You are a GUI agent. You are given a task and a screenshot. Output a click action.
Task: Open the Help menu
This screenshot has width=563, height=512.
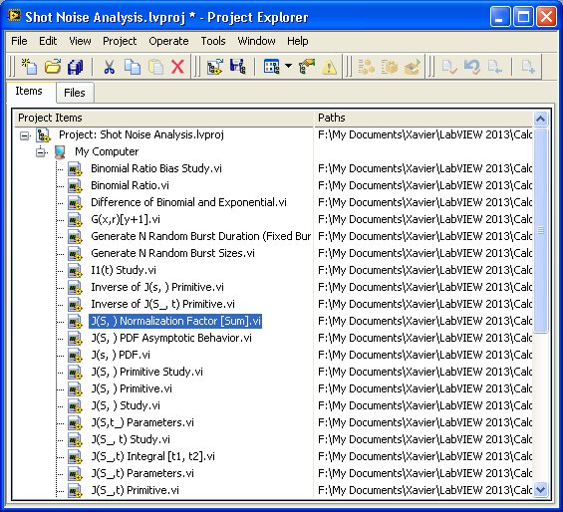(297, 41)
